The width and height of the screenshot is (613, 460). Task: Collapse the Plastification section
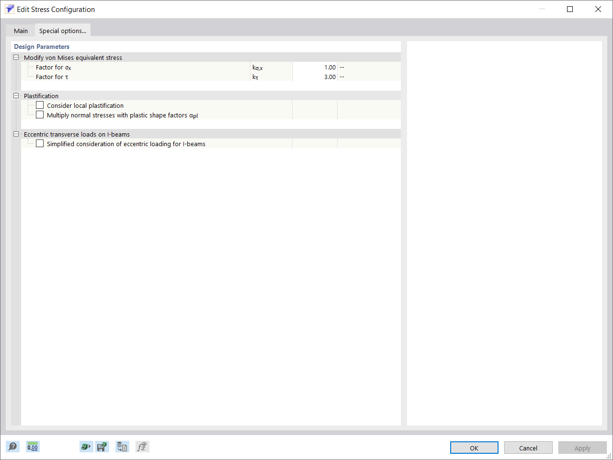(x=16, y=95)
